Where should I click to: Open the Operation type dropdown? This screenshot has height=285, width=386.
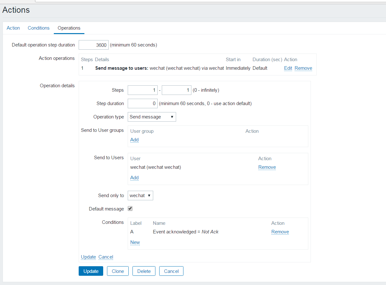(152, 117)
